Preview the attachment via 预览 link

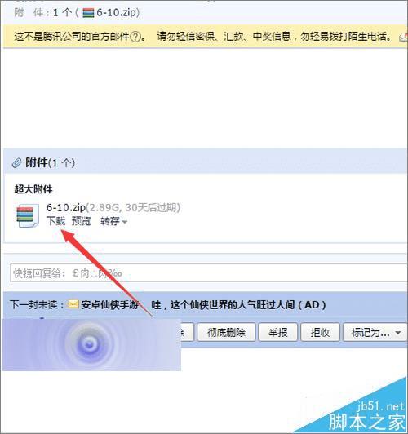(x=81, y=221)
